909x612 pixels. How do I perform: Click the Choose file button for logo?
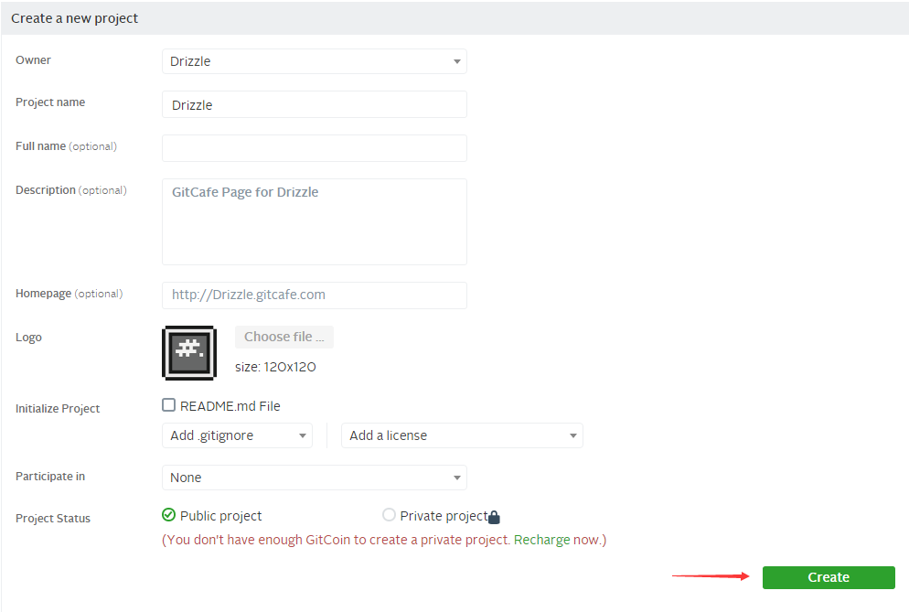(283, 337)
